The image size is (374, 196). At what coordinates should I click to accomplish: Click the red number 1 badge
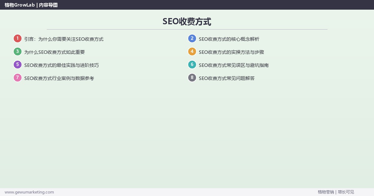coord(17,39)
